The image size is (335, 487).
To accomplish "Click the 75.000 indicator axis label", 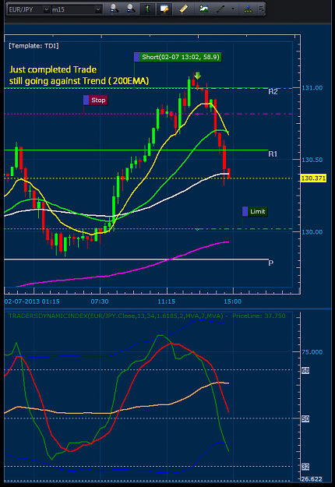I will 312,352.
